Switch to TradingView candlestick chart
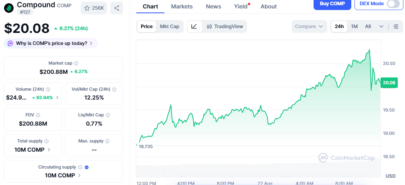The height and width of the screenshot is (185, 405). click(x=225, y=26)
